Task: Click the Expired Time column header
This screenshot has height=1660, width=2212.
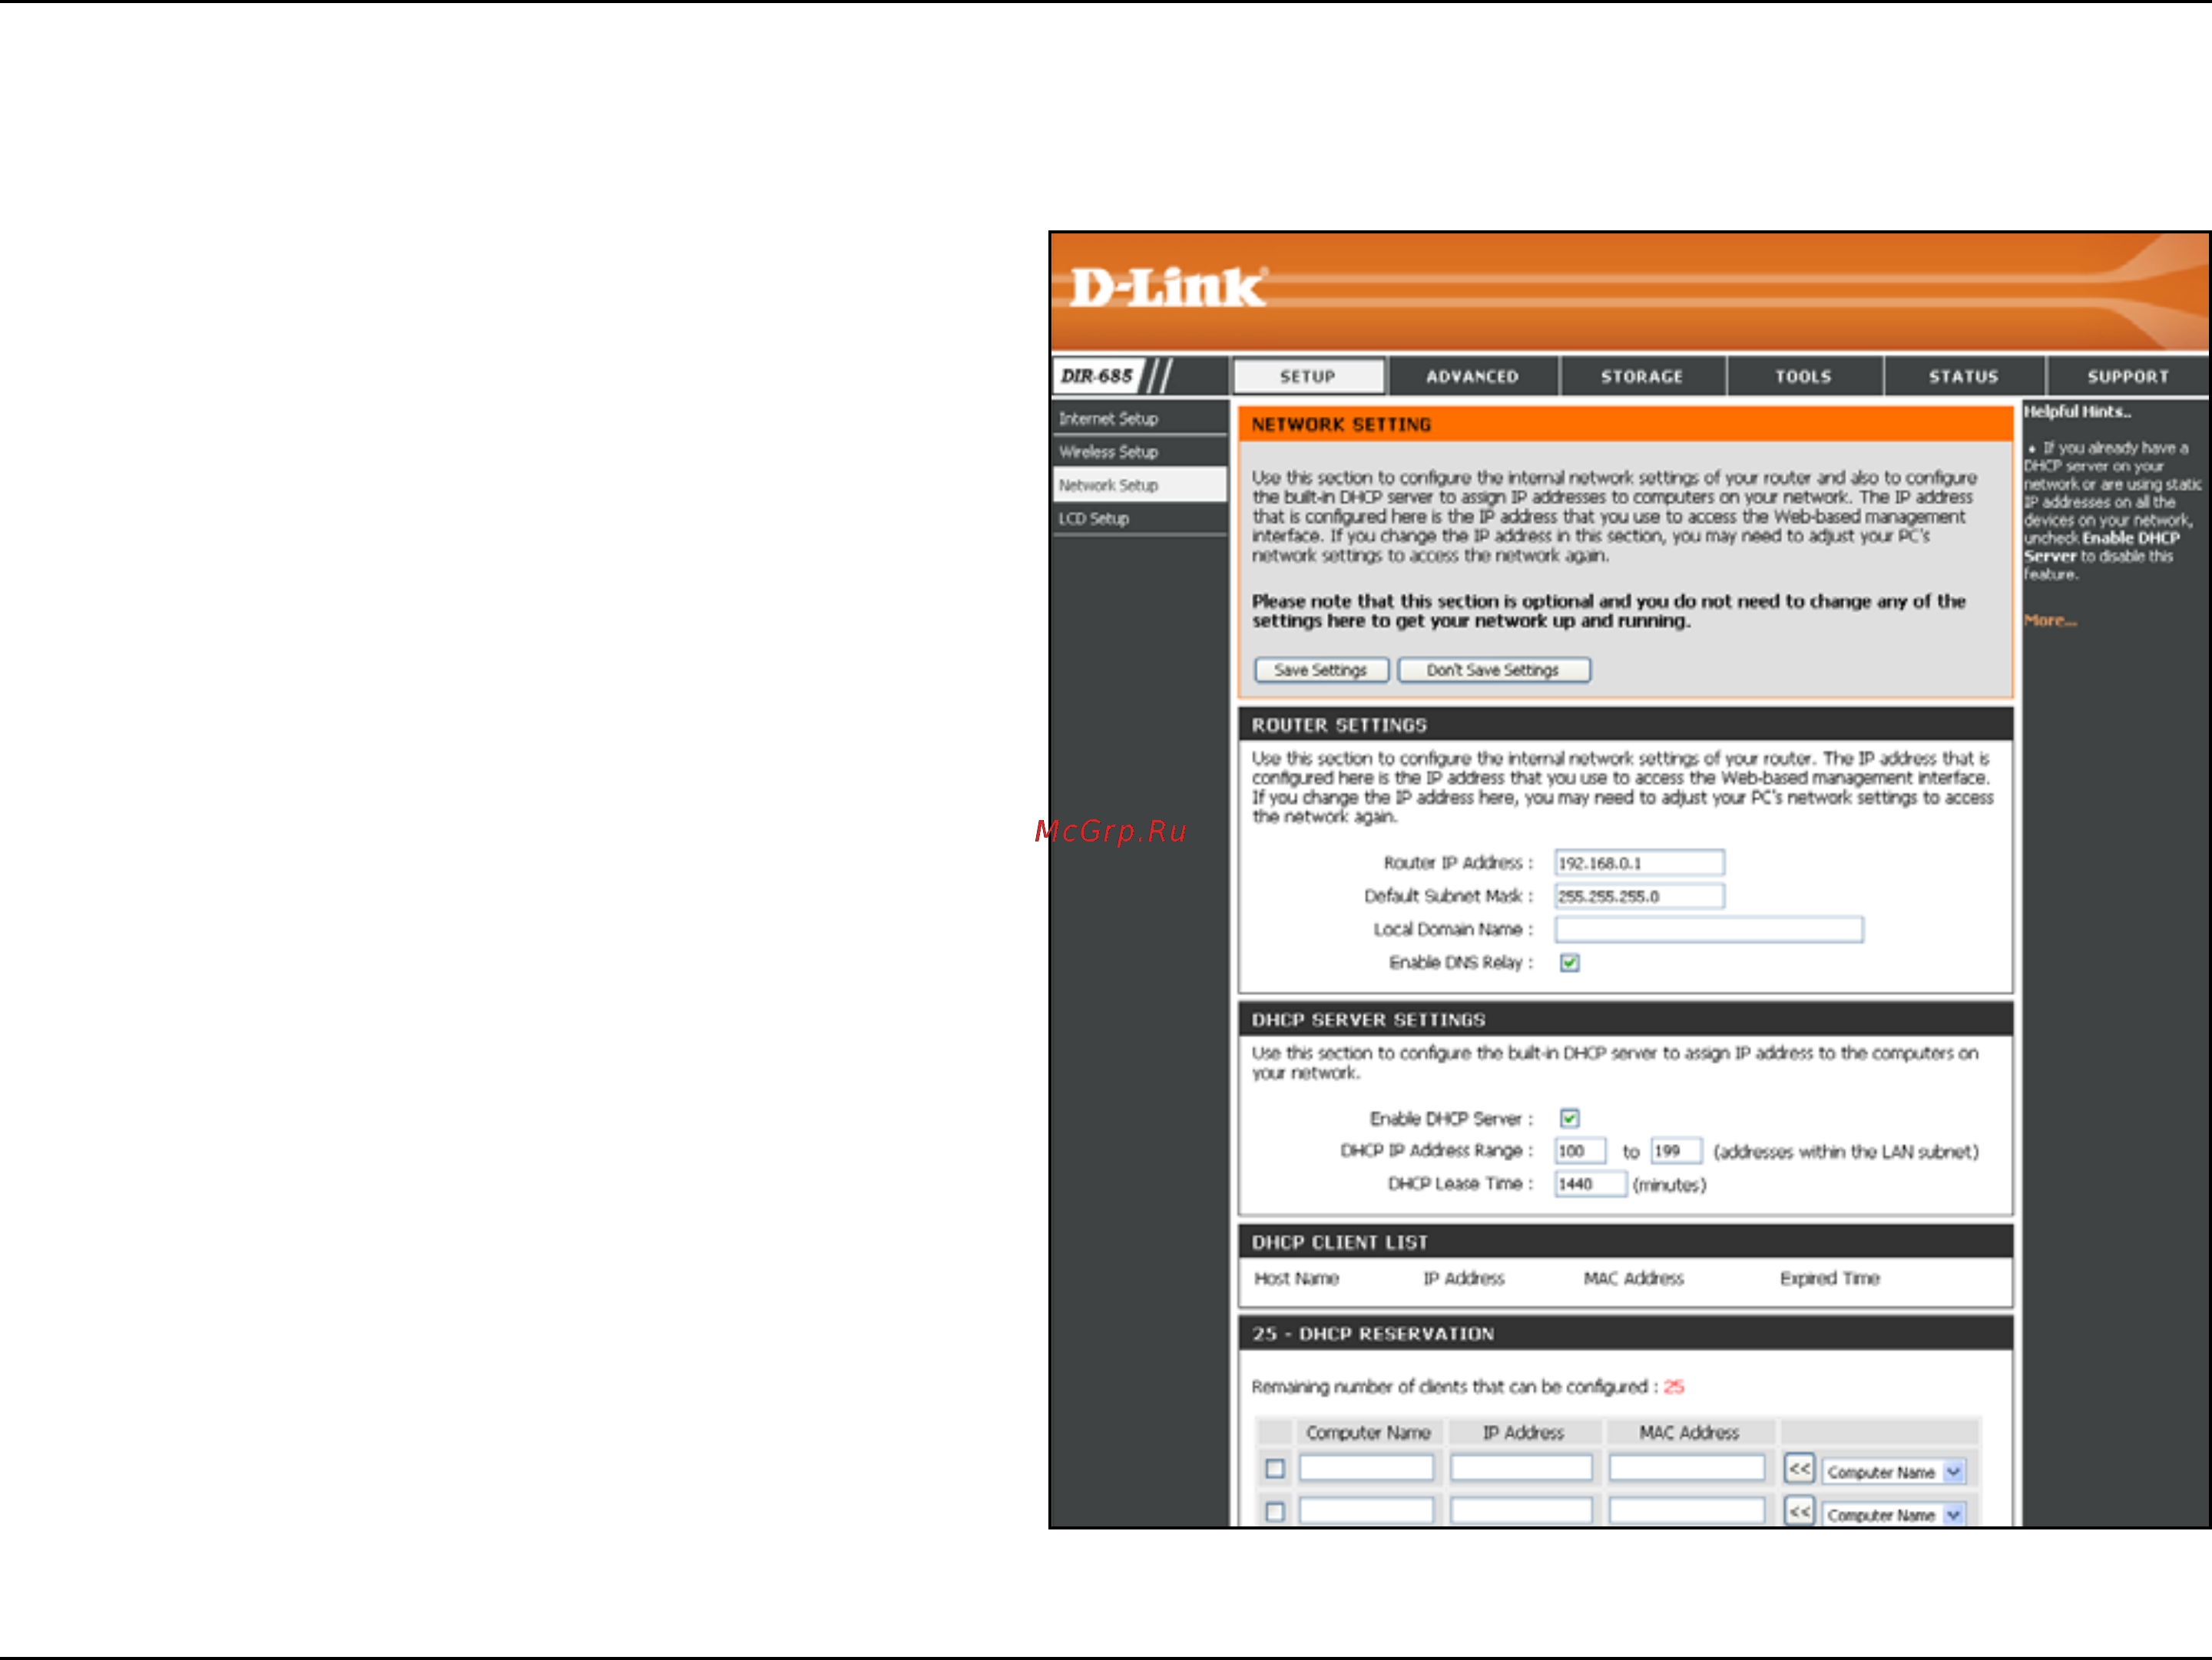Action: click(1830, 1278)
